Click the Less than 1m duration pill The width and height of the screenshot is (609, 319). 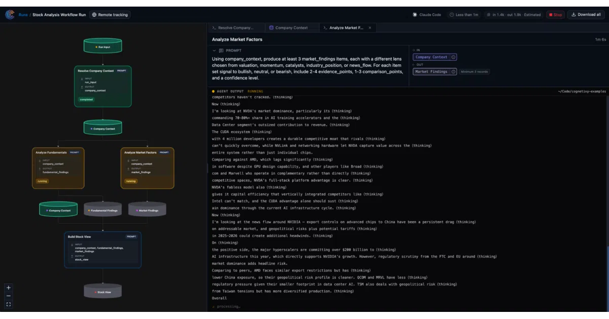(463, 15)
